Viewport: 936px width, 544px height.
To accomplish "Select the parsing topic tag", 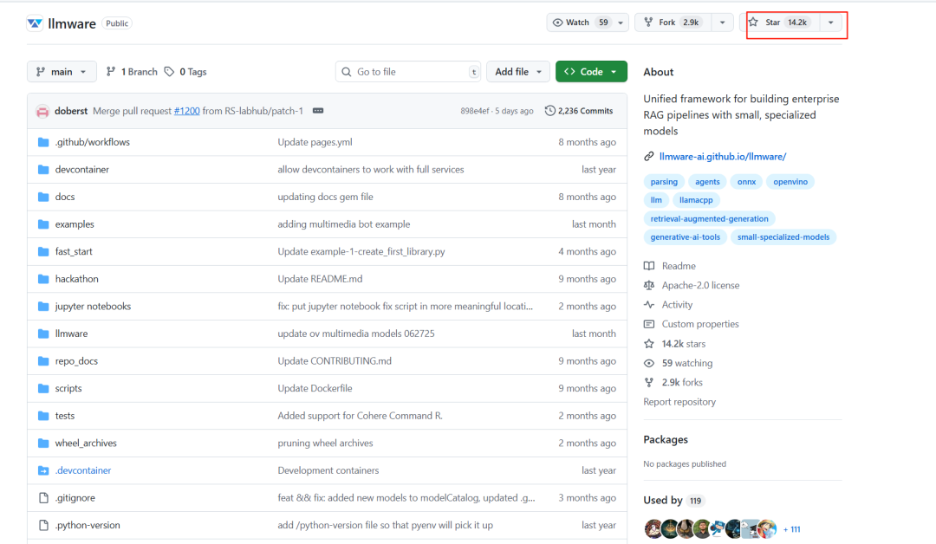I will 664,182.
